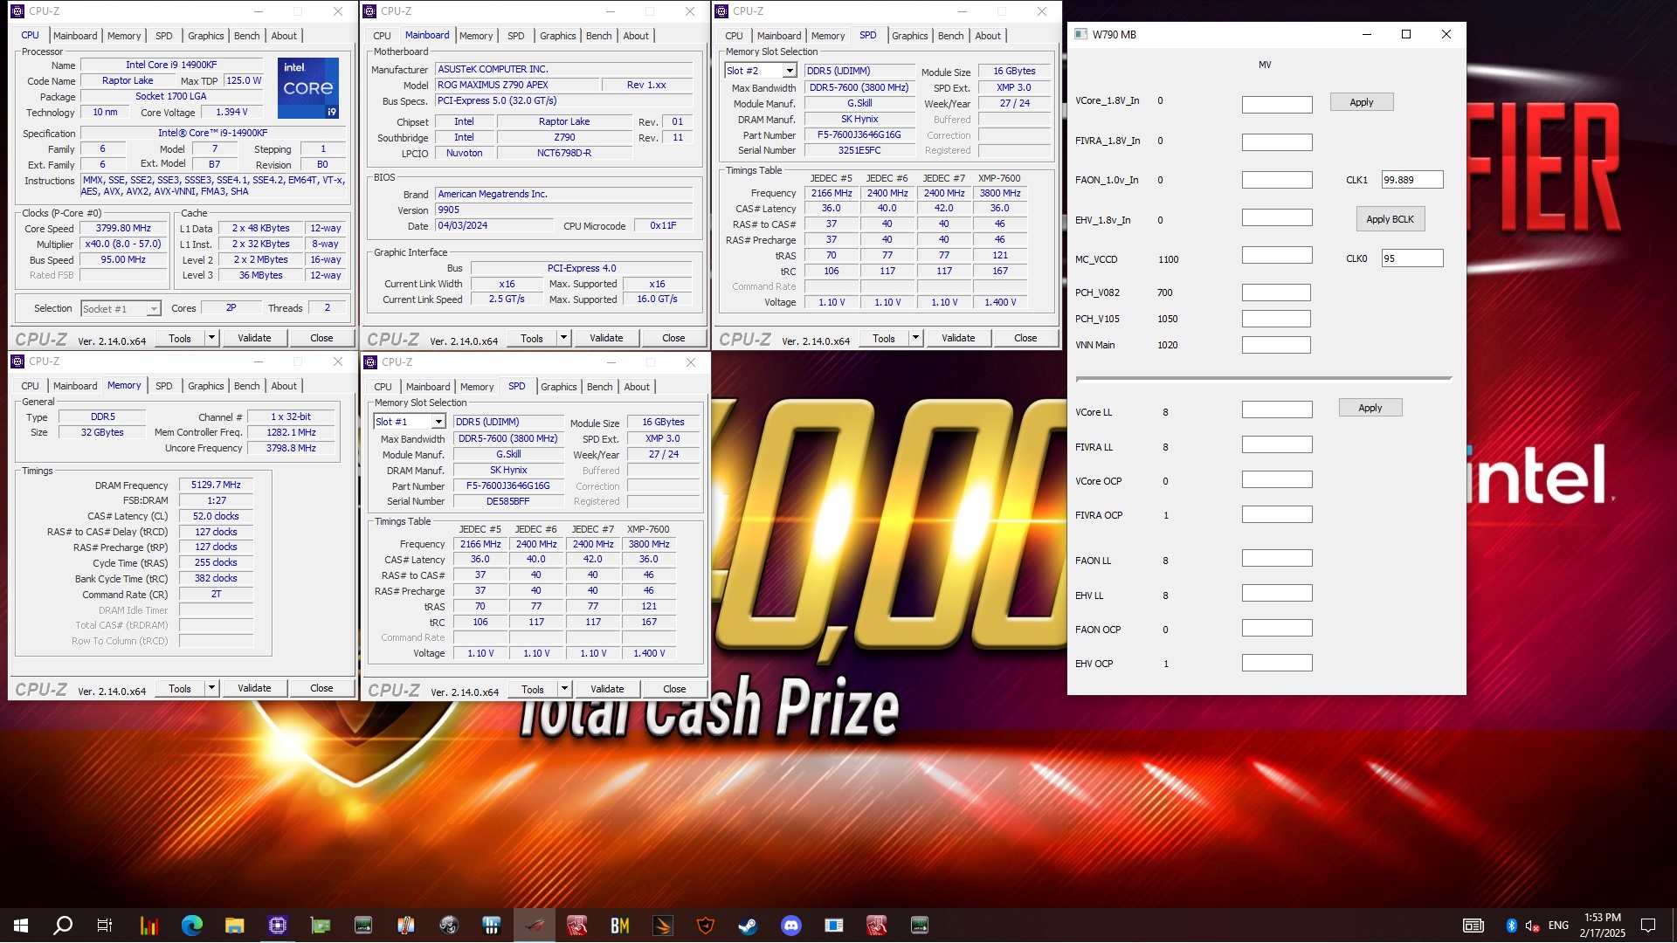
Task: Focus the PCH_V082 input field
Action: 1276,293
